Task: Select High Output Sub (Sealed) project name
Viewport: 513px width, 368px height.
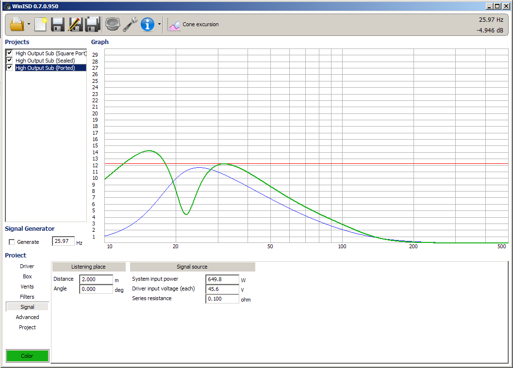Action: 45,61
